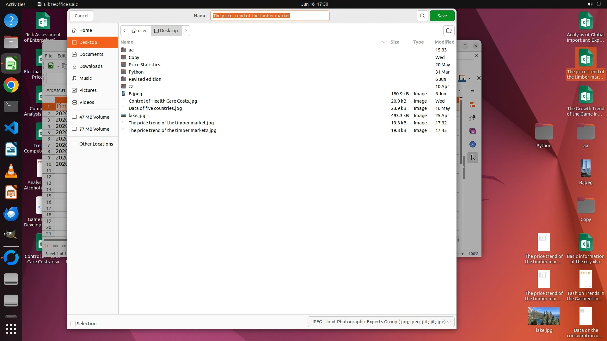The width and height of the screenshot is (607, 341).
Task: Click the file Name input field
Action: point(270,16)
